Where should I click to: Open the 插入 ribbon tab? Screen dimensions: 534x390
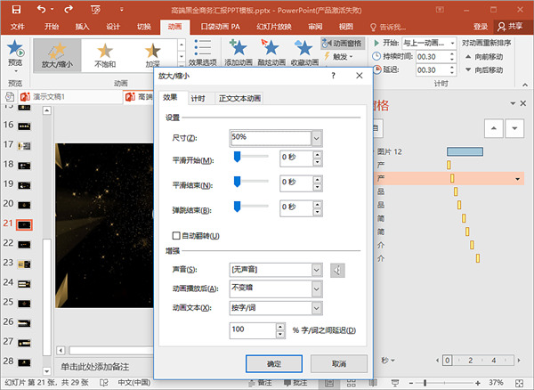pyautogui.click(x=82, y=27)
